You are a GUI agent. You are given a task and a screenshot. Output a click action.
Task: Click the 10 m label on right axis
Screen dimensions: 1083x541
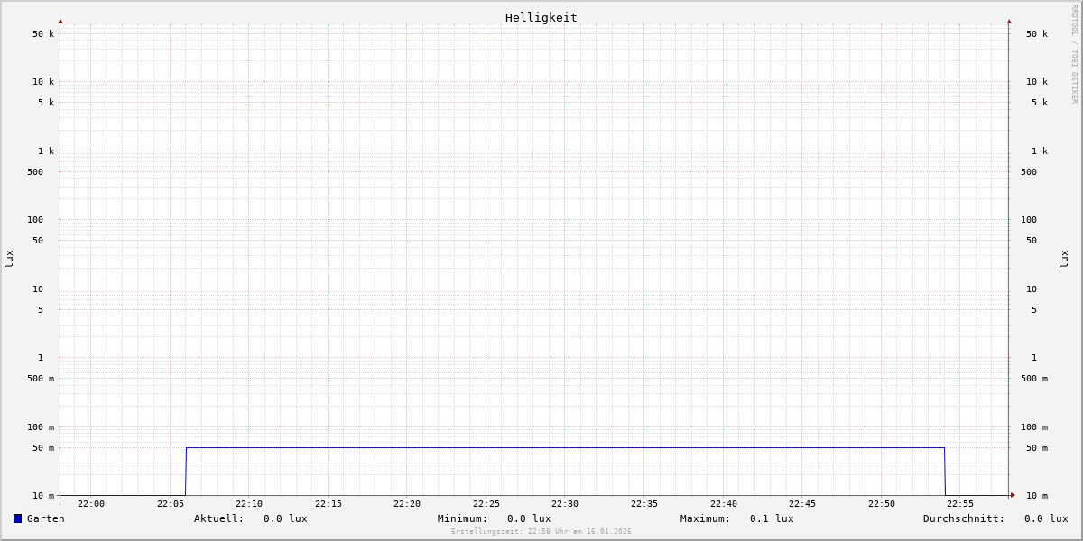coord(1037,496)
